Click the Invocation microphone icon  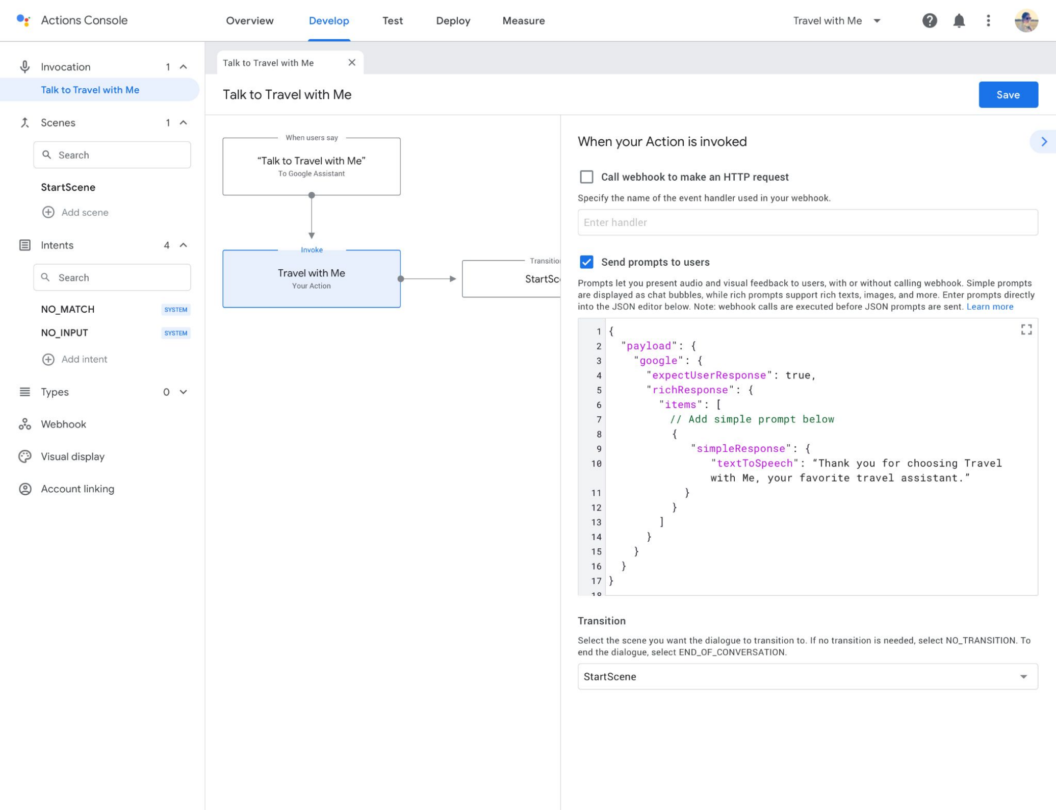pos(24,67)
